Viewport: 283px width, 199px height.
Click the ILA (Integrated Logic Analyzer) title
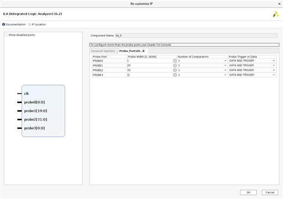point(32,14)
